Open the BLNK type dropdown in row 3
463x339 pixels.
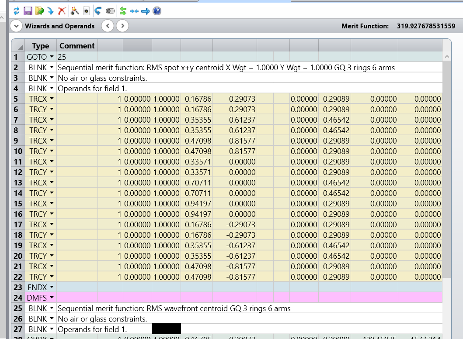pyautogui.click(x=52, y=78)
